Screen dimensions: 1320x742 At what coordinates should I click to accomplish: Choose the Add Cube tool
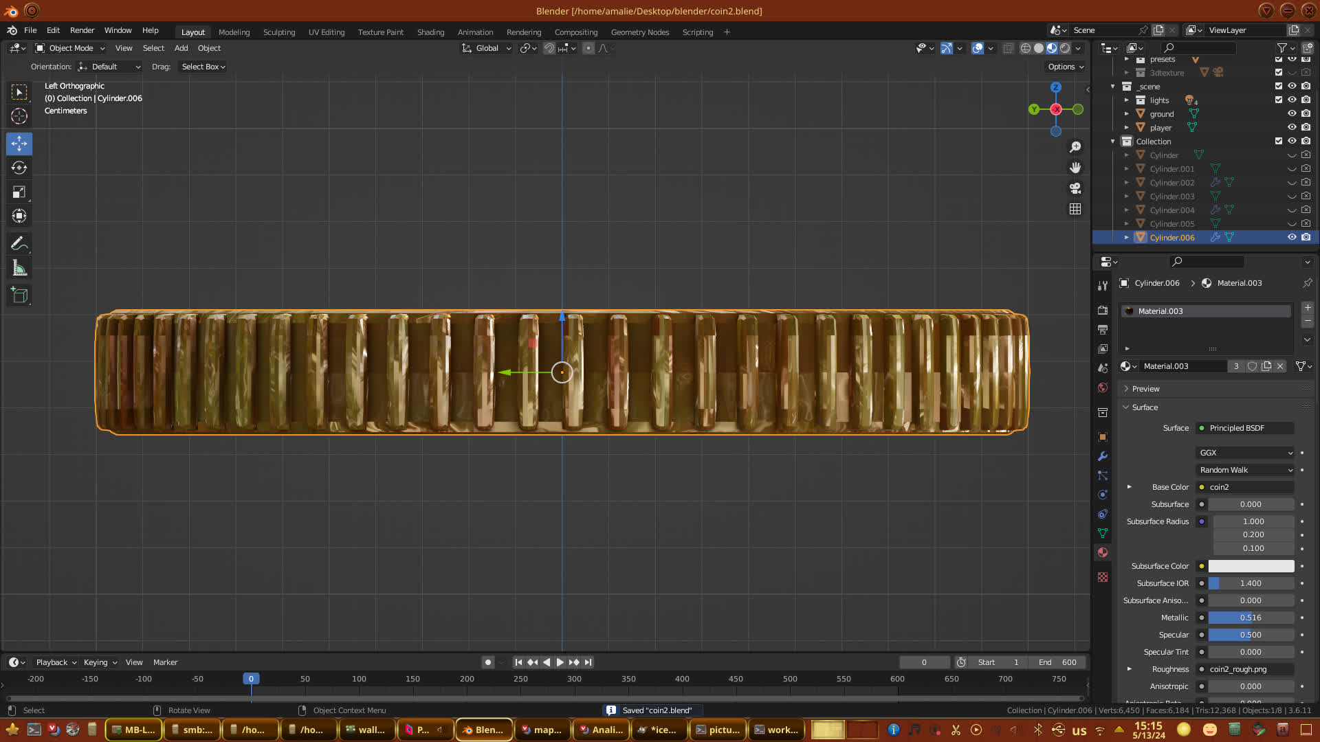coord(19,295)
